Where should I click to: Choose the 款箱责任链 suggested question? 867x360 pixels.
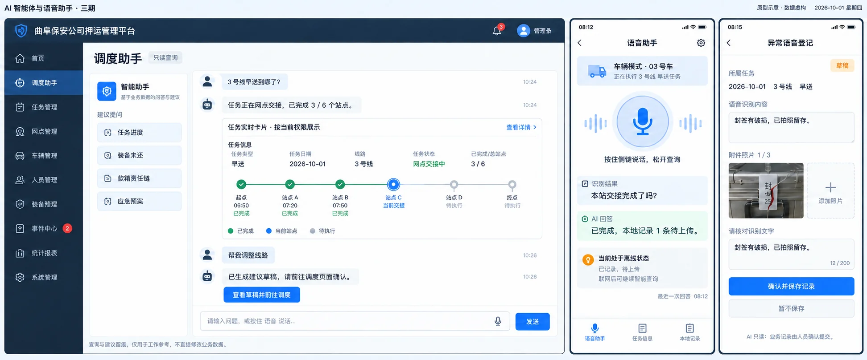tap(139, 178)
